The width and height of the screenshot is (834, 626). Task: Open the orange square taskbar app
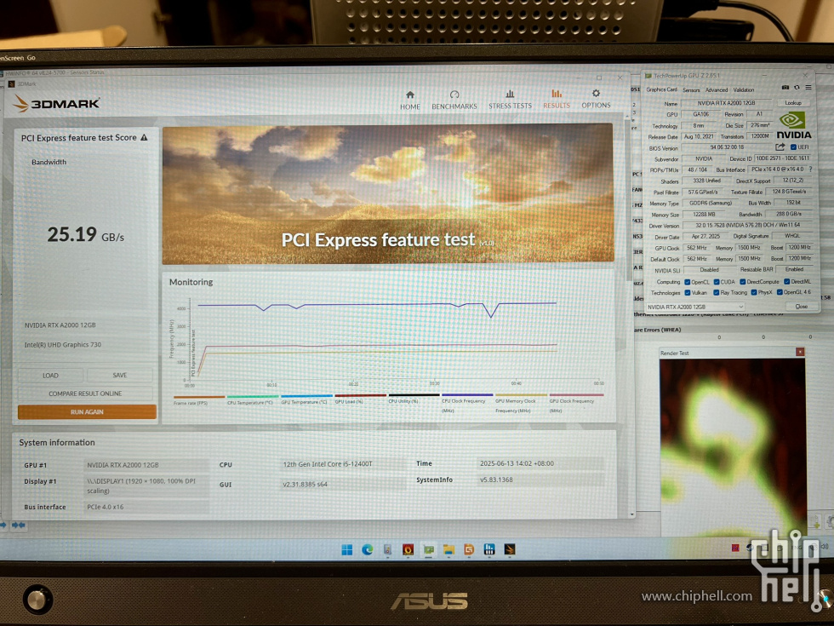point(469,549)
